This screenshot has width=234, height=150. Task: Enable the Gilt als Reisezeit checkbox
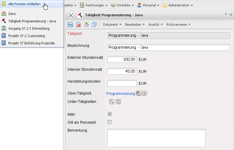(x=109, y=122)
